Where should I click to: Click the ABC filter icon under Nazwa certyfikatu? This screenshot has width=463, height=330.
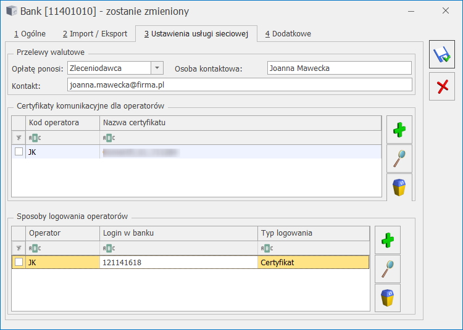pyautogui.click(x=109, y=138)
